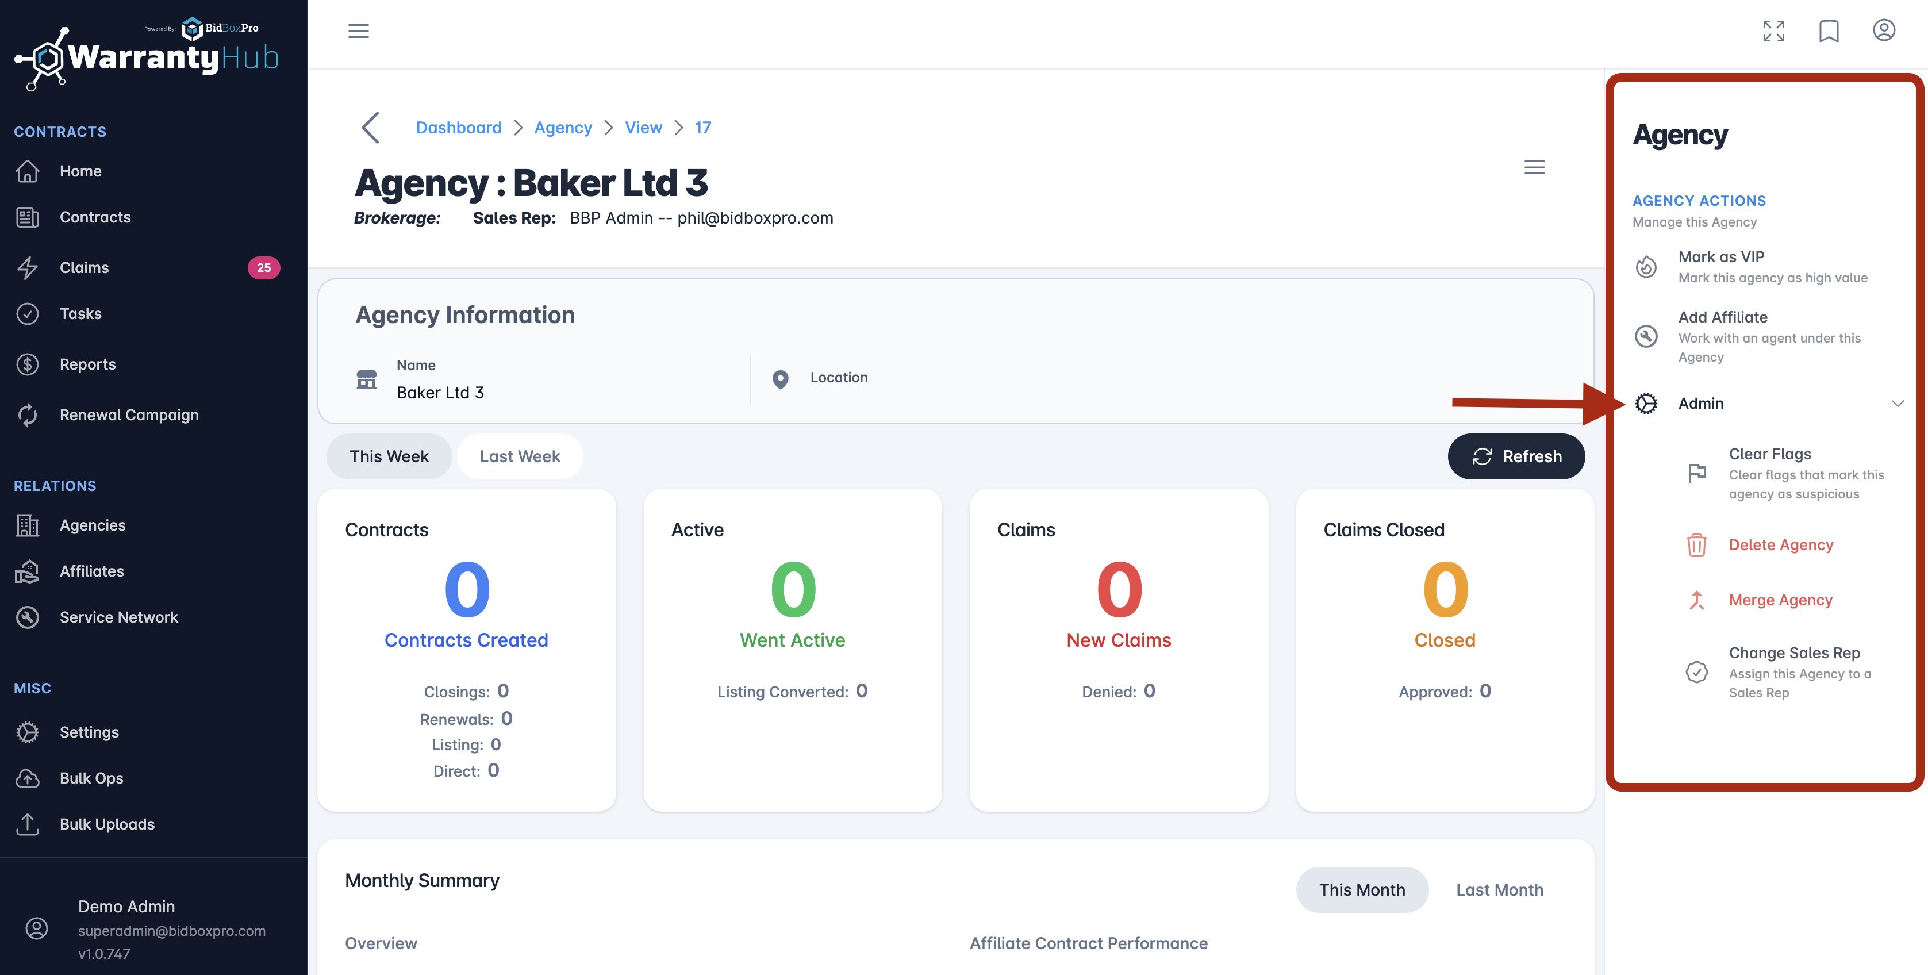Image resolution: width=1928 pixels, height=975 pixels.
Task: Open the agency header options menu
Action: coord(1534,168)
